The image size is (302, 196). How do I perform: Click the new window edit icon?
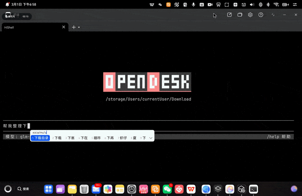pos(229,15)
